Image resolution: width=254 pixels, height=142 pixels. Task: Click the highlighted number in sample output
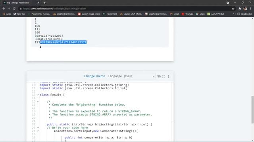pyautogui.click(x=63, y=42)
